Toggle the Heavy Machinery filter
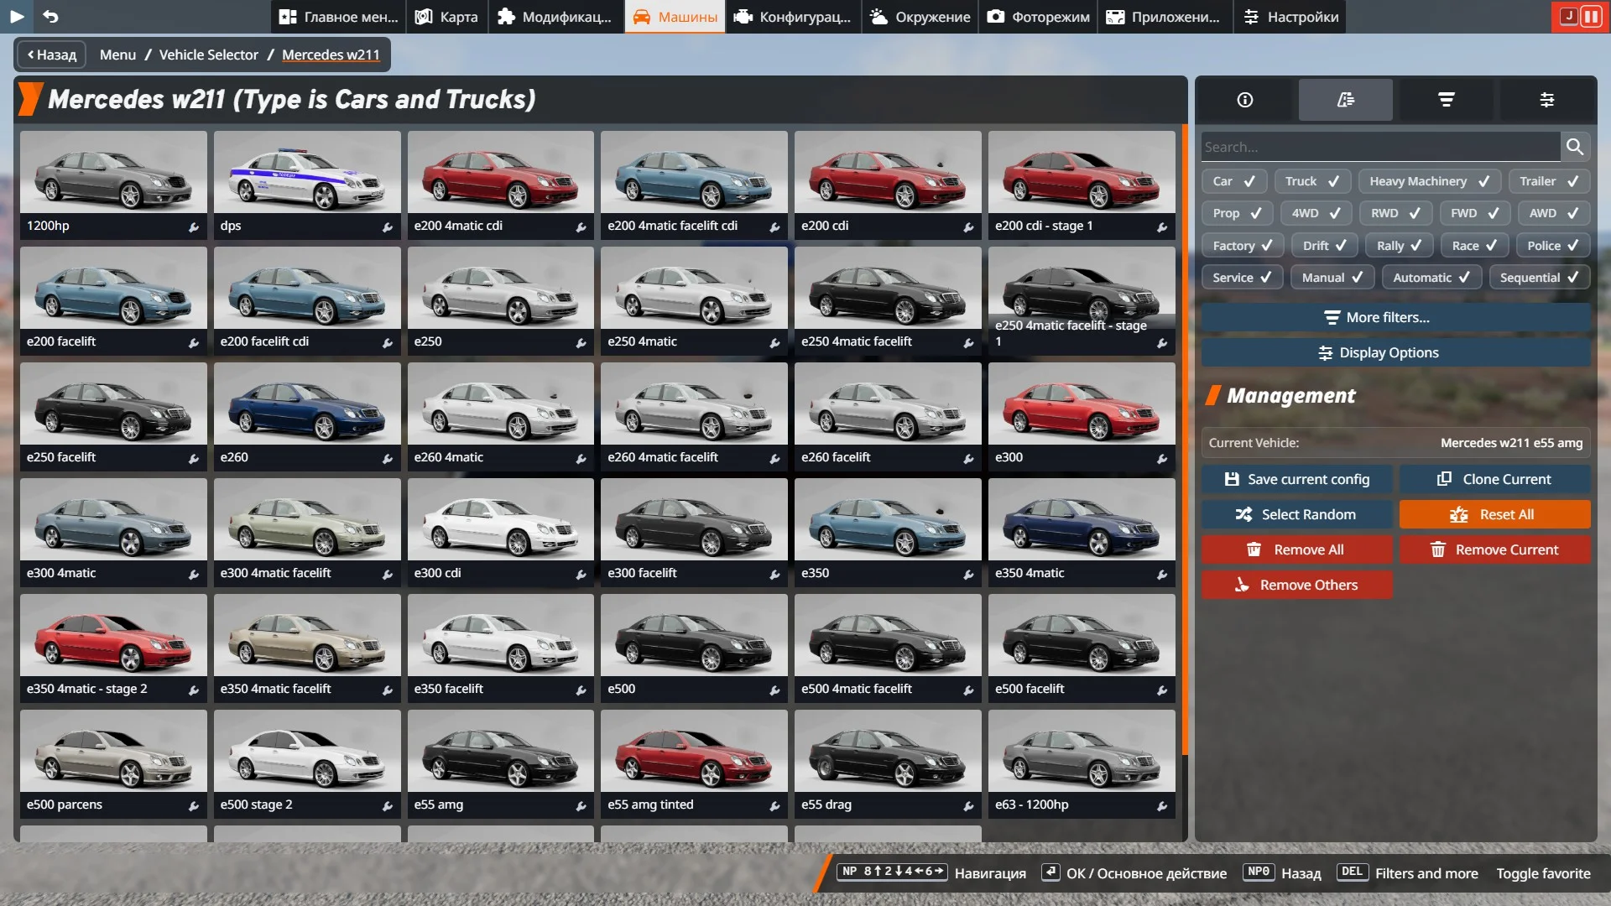The height and width of the screenshot is (906, 1611). (x=1430, y=181)
